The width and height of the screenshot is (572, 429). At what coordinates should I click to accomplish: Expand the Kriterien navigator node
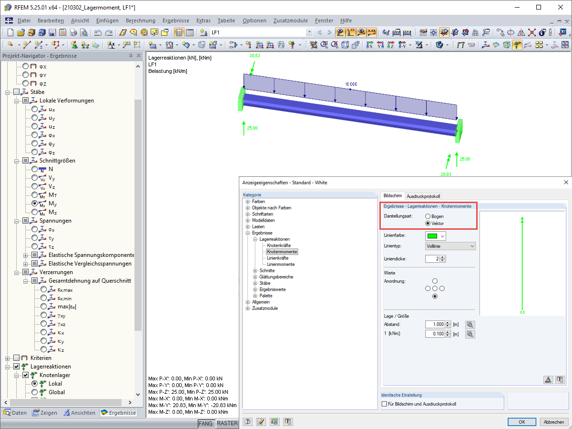(8, 358)
